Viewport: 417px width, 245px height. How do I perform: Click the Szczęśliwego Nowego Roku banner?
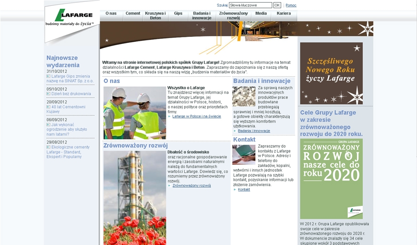(x=331, y=73)
